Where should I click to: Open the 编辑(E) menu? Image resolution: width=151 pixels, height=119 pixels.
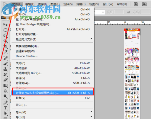pos(30,4)
